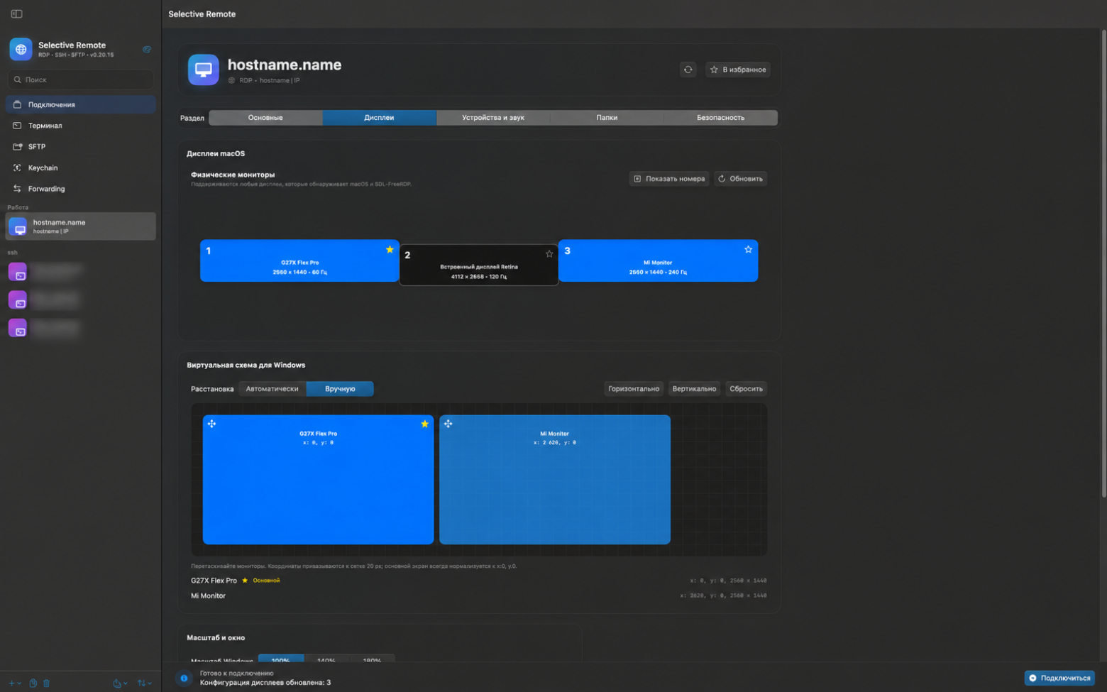Click the trash icon in sidebar footer
1107x692 pixels.
(x=47, y=683)
